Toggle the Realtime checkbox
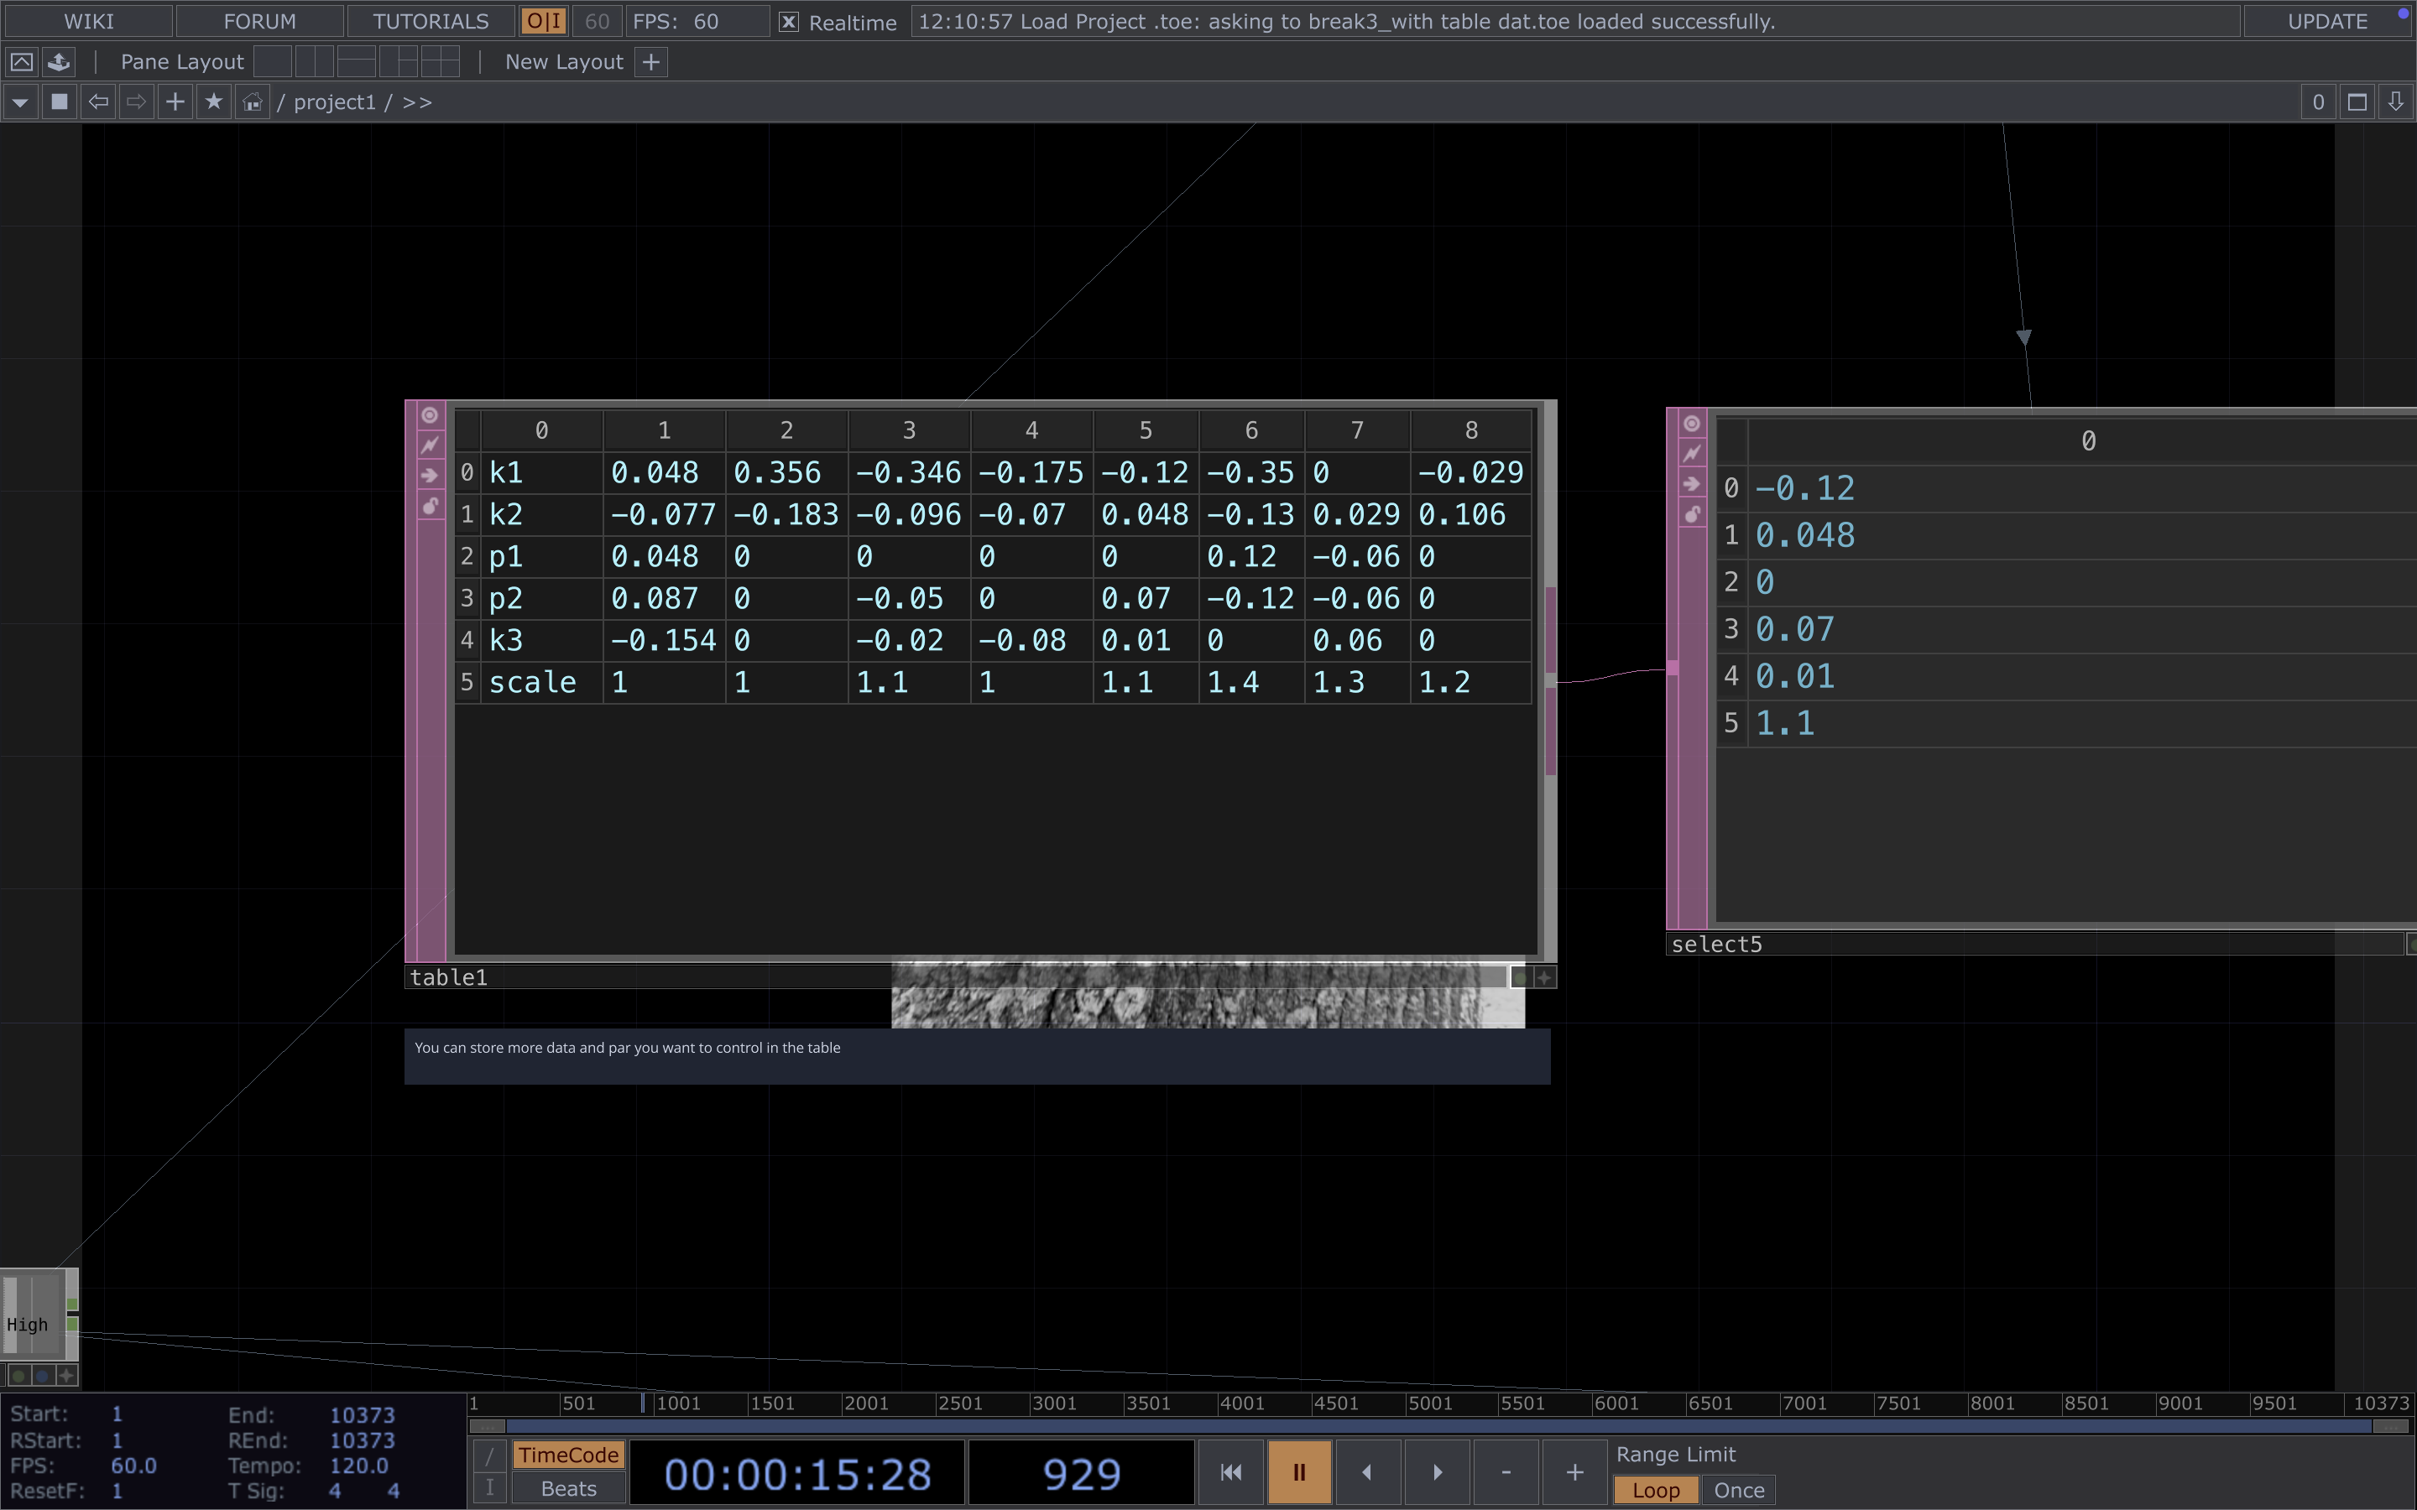Screen dimensions: 2417x1510 pyautogui.click(x=788, y=22)
